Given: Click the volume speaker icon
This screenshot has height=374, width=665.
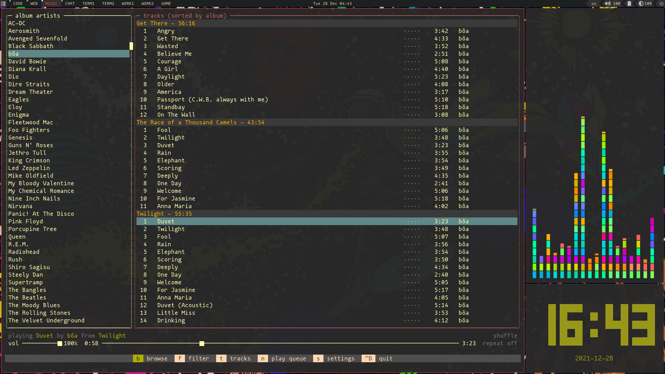Looking at the screenshot, I should (607, 4).
